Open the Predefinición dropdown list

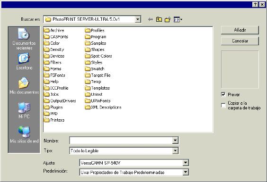coord(186,172)
